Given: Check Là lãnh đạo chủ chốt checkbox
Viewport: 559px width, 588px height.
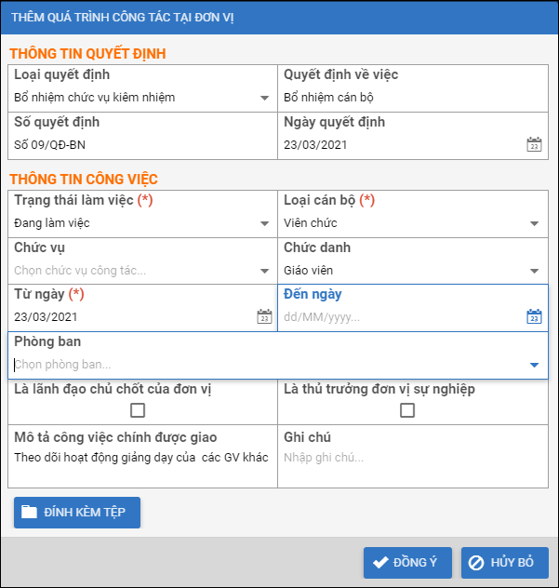Looking at the screenshot, I should (138, 410).
